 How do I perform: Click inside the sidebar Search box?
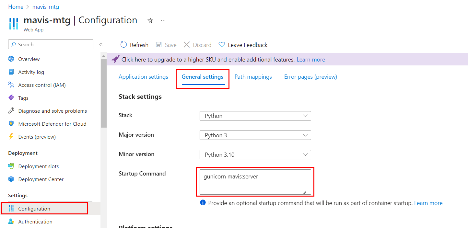tap(51, 44)
